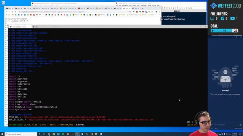Open File Explorer from the taskbar
Viewport: 243px width, 136px height.
click(54, 134)
